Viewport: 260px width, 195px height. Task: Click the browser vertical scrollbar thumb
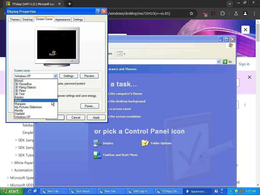pyautogui.click(x=258, y=33)
